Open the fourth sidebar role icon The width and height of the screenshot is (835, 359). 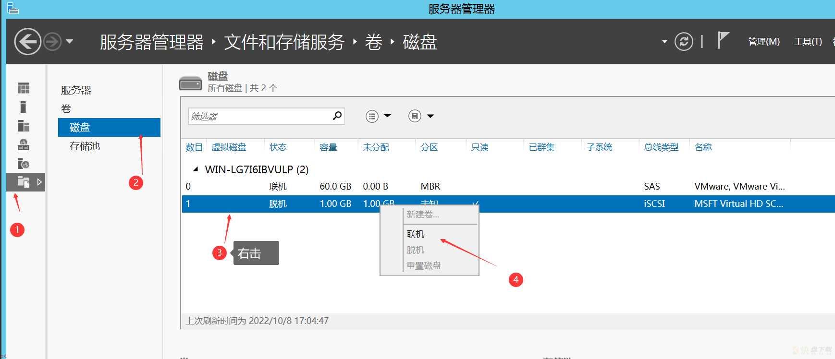24,144
